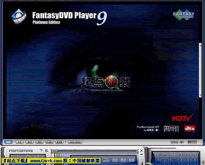Click the Sub subtitle button on remote
This screenshot has height=165, width=205.
(x=173, y=155)
